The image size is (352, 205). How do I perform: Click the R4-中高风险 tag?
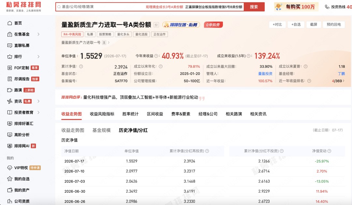pyautogui.click(x=72, y=34)
